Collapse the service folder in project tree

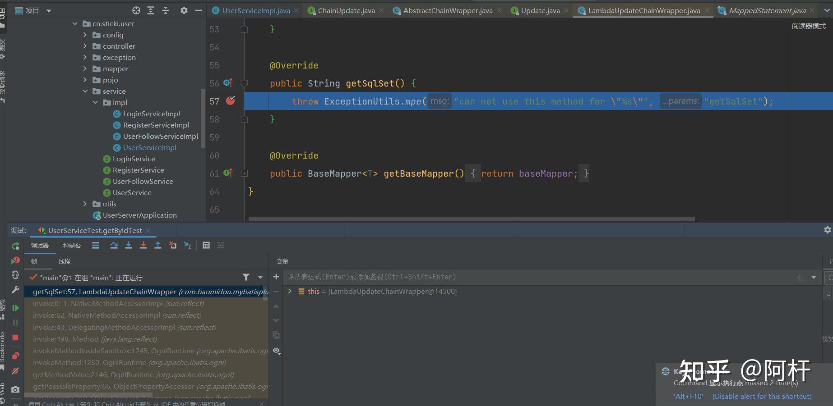click(85, 91)
